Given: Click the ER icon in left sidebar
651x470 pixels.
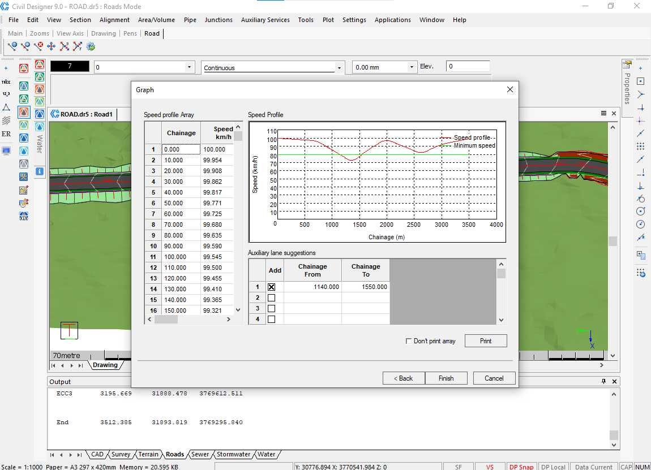Looking at the screenshot, I should coord(6,133).
